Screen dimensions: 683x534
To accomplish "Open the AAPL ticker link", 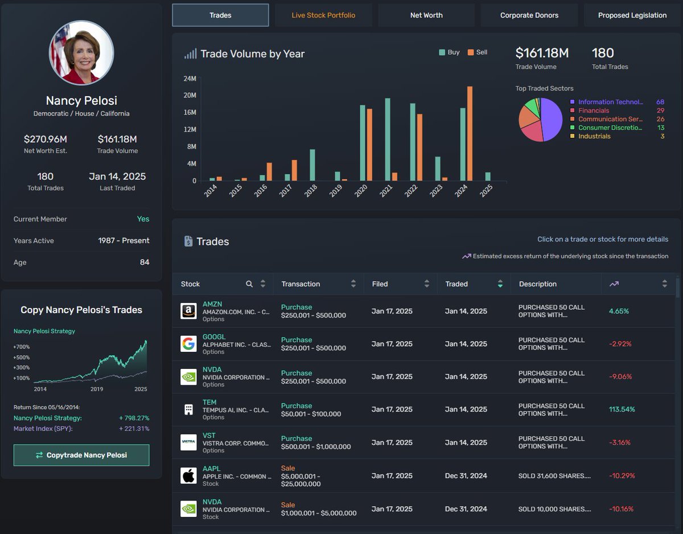I will (x=211, y=469).
